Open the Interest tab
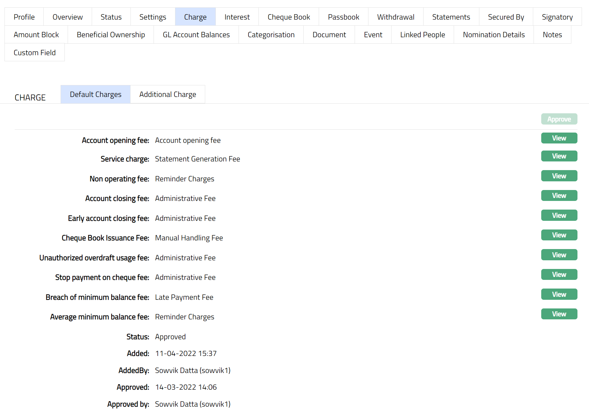 pos(237,17)
